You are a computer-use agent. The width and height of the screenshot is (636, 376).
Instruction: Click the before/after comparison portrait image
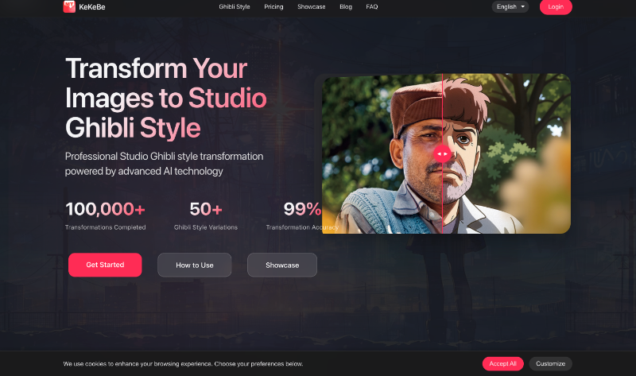coord(446,153)
